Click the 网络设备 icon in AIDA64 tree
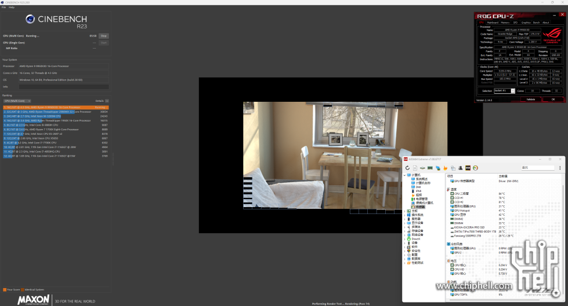Screen dimensions: 568x306 408,235
